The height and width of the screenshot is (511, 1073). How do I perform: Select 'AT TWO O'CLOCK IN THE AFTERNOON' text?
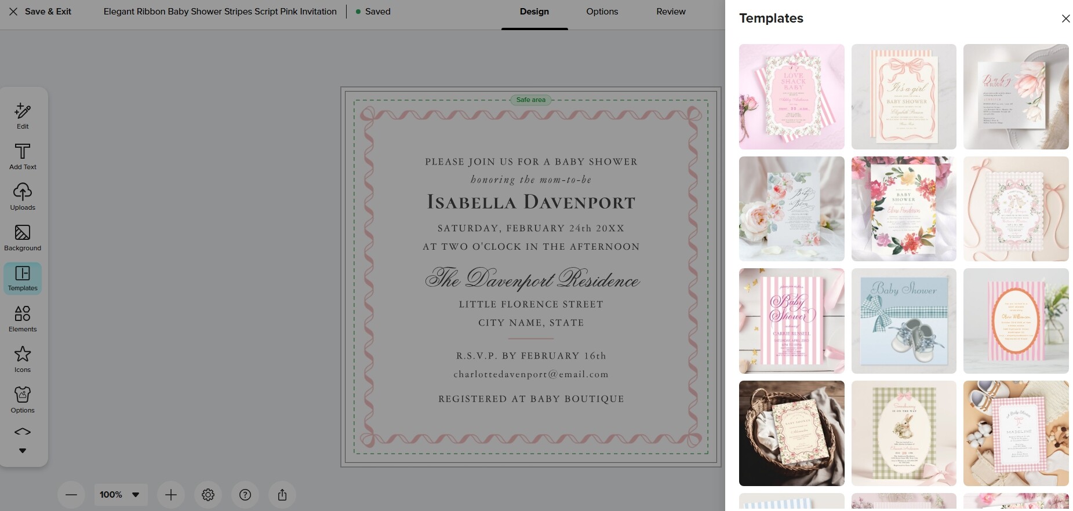[531, 247]
